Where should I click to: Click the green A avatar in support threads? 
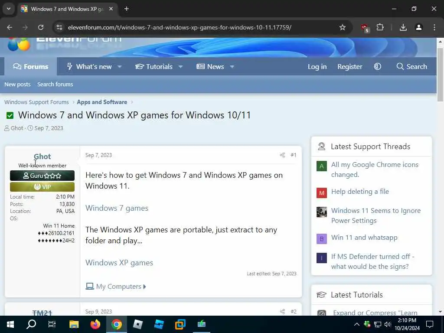tap(322, 166)
